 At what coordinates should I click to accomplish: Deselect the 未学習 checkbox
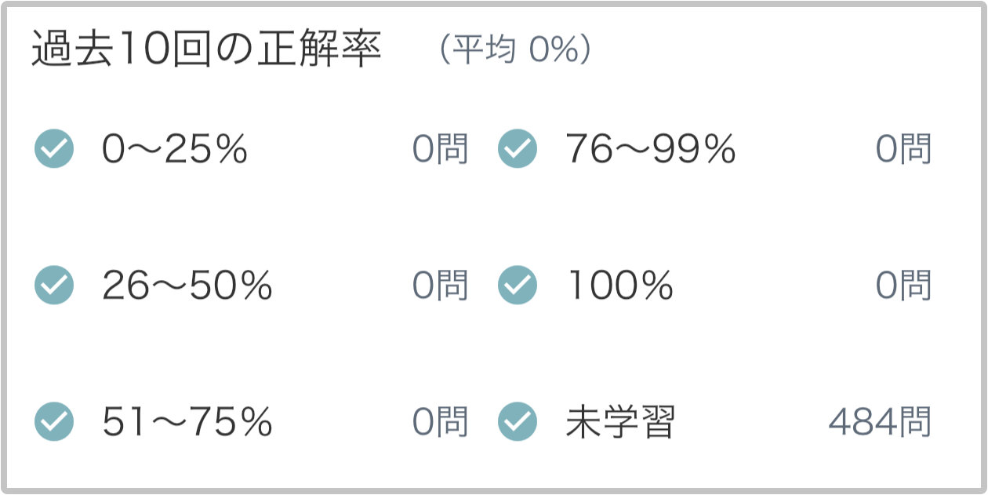[x=518, y=422]
